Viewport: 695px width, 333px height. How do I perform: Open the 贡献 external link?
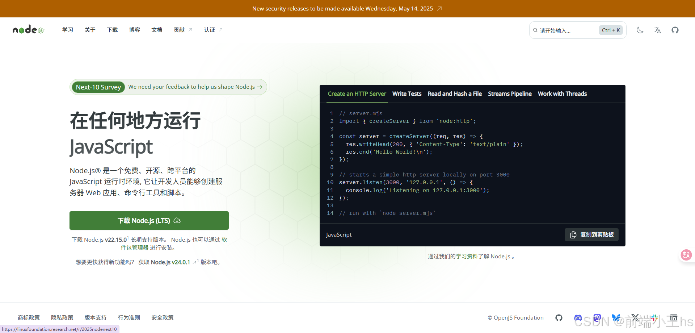click(183, 30)
